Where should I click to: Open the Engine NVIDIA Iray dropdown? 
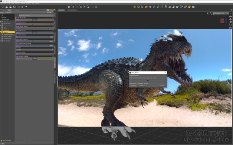(x=24, y=13)
